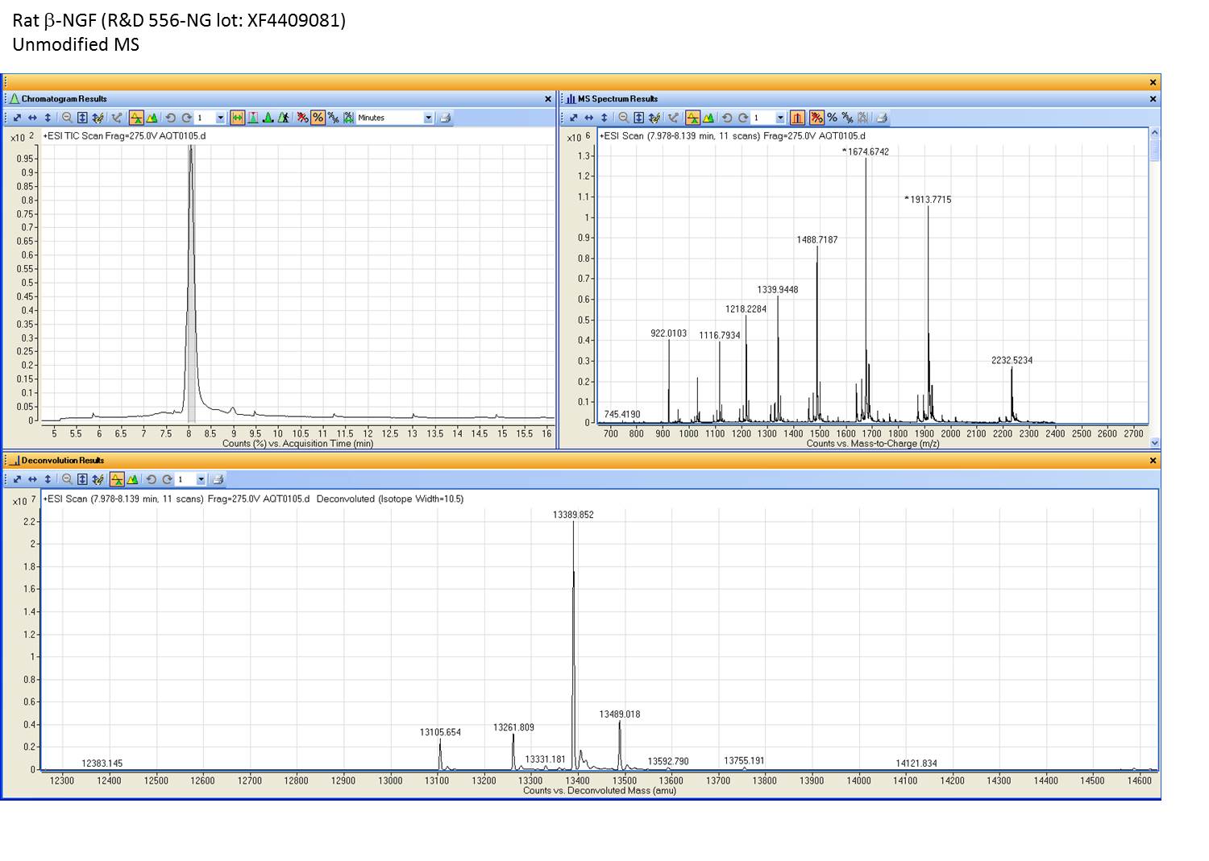Close the MS Spectrum Results panel

tap(1153, 99)
